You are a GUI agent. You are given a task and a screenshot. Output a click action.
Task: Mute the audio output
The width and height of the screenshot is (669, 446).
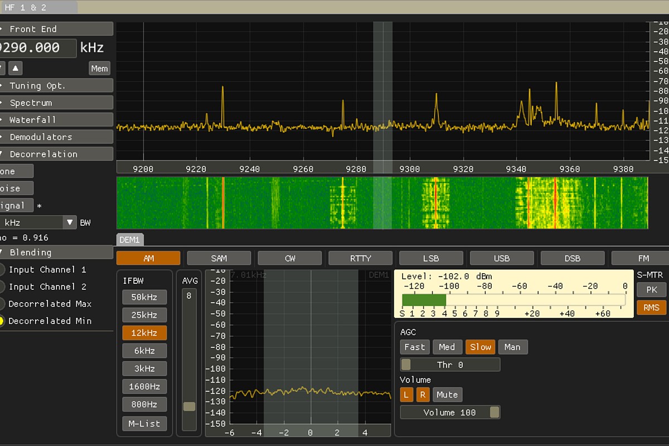447,395
